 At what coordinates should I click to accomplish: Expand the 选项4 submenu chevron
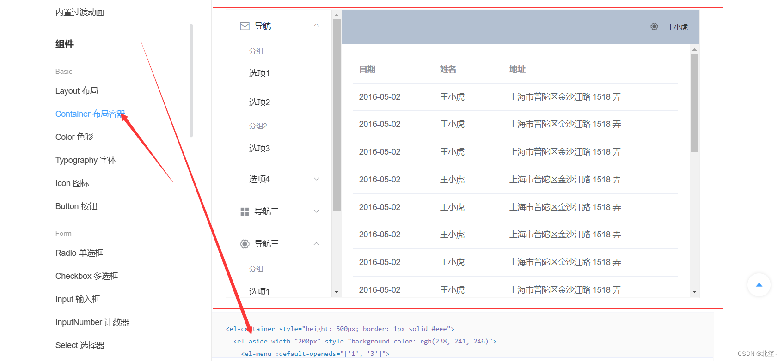click(317, 179)
